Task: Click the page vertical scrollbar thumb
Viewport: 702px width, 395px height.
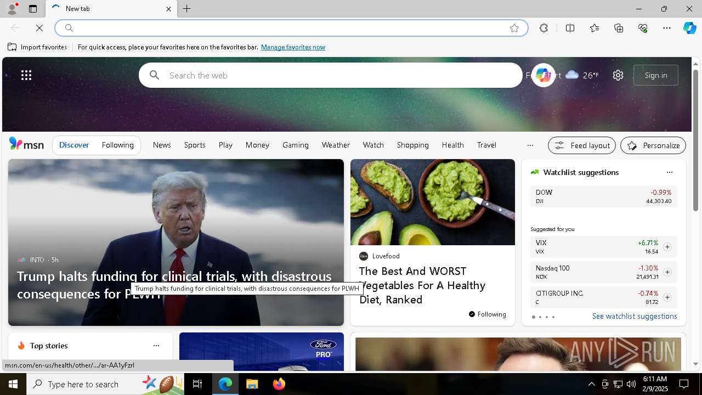Action: click(695, 140)
